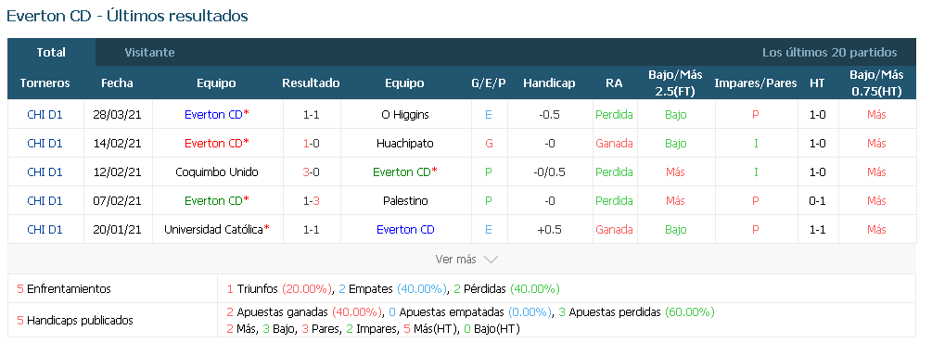Click the Ver más text
932x343 pixels.
click(x=456, y=260)
